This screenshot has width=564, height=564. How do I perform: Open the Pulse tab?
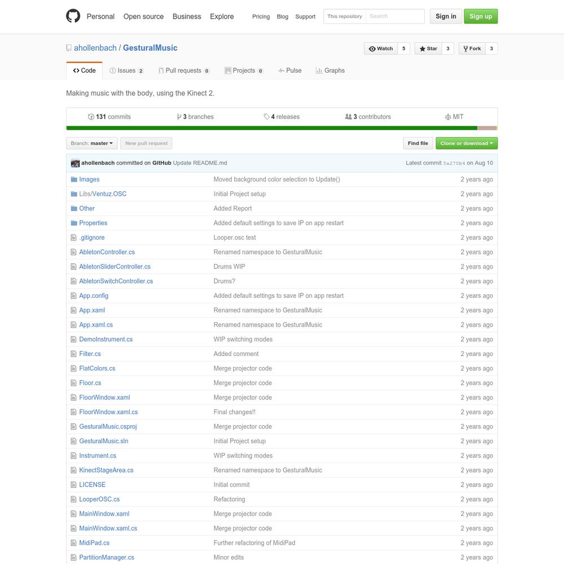[x=290, y=70]
